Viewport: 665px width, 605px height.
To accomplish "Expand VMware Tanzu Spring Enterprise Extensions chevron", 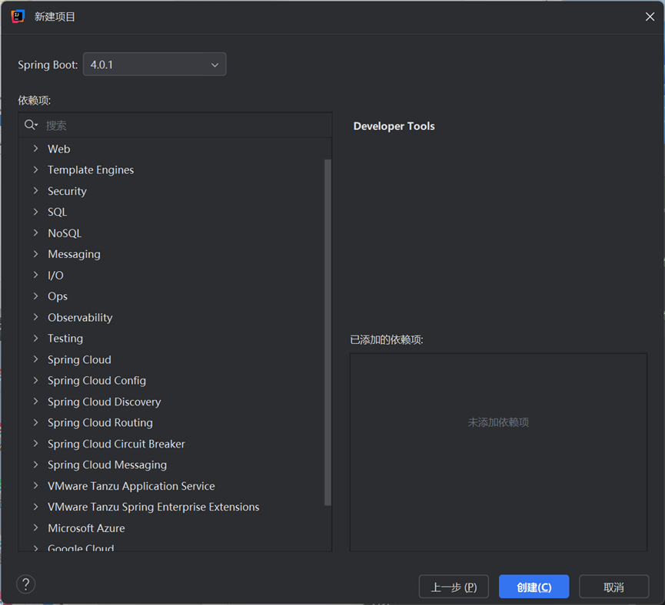I will (35, 507).
